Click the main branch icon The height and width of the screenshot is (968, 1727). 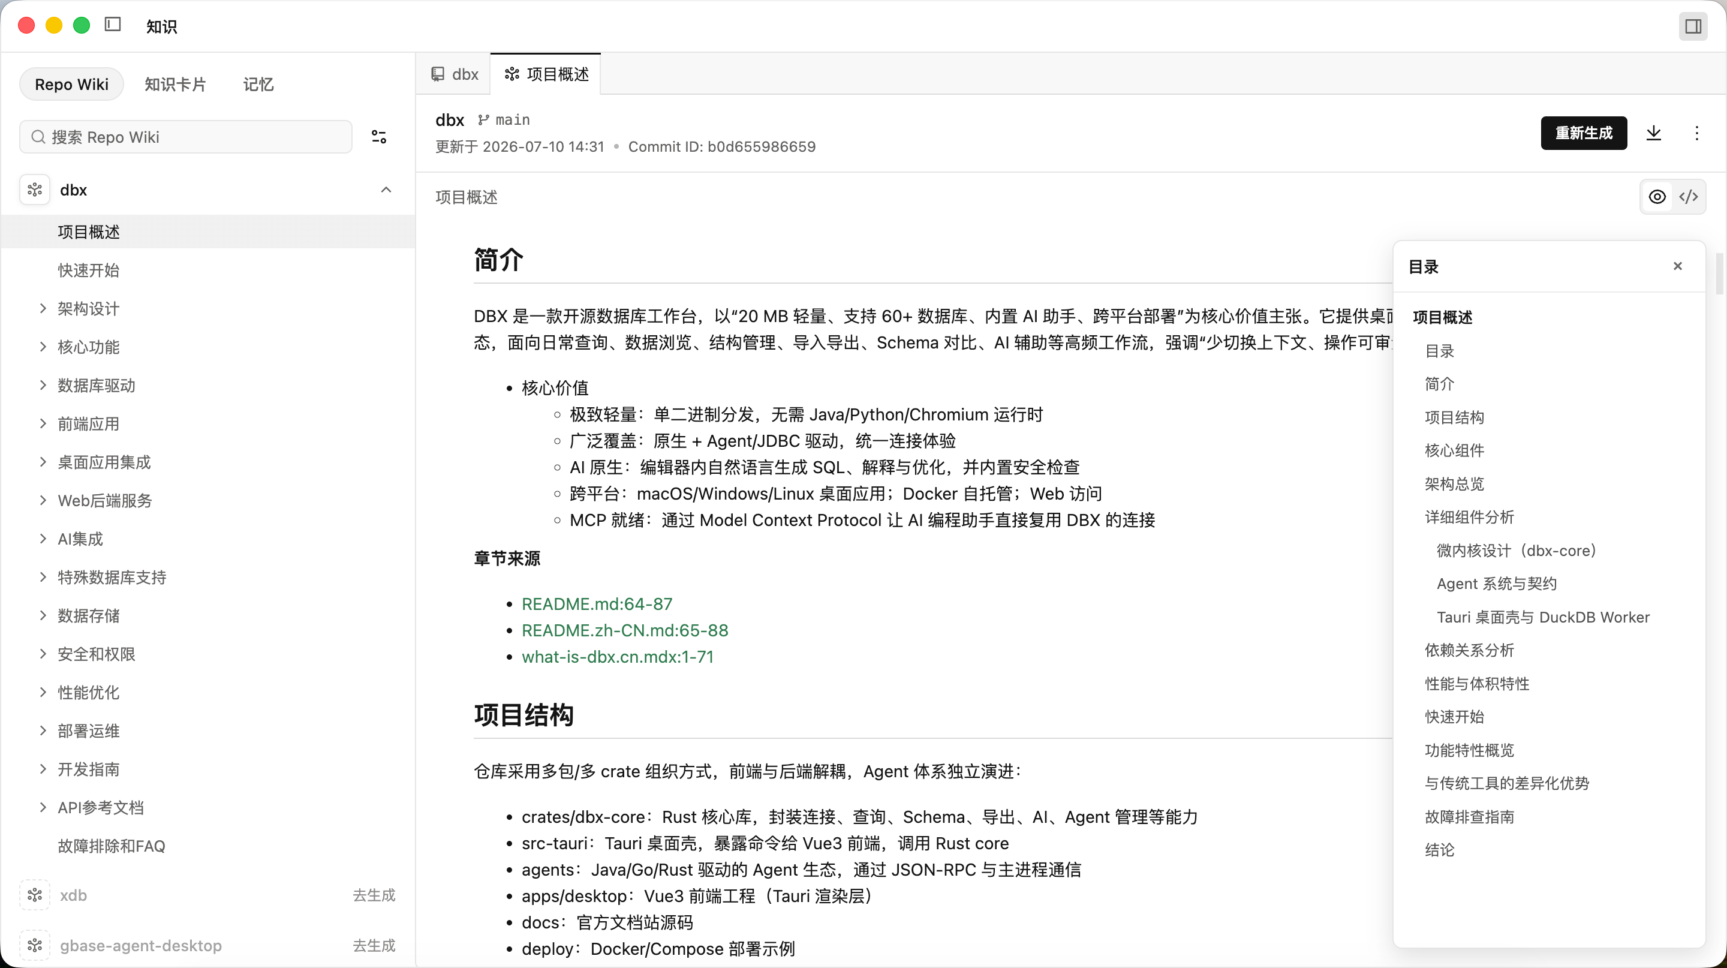click(483, 120)
